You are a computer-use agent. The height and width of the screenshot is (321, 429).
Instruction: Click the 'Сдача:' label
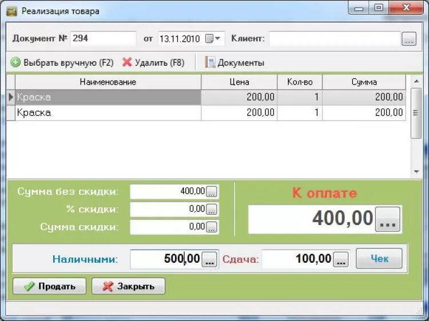[240, 259]
